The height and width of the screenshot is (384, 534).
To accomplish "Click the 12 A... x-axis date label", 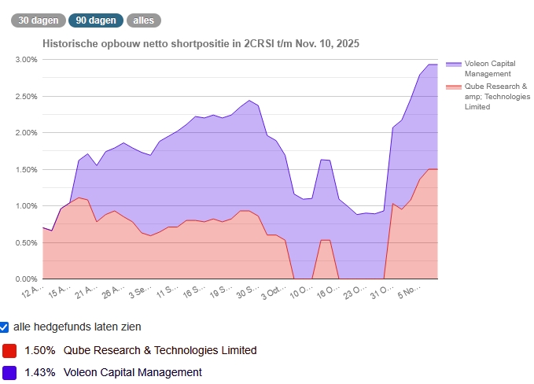I will (31, 294).
